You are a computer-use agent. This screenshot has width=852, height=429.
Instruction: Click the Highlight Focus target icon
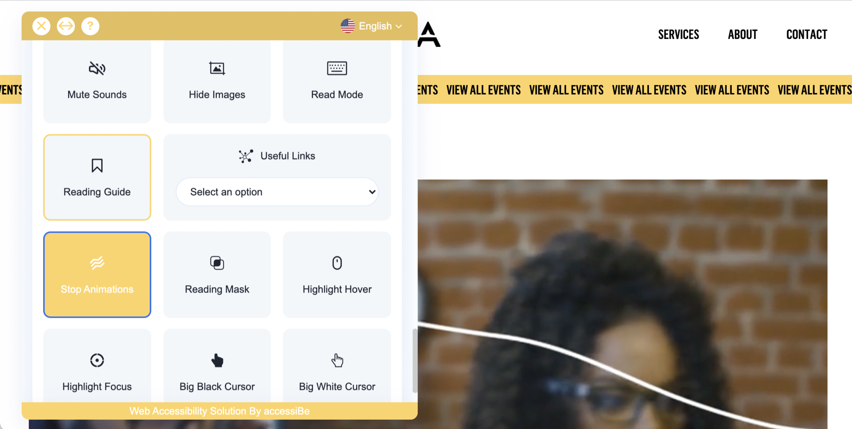97,360
